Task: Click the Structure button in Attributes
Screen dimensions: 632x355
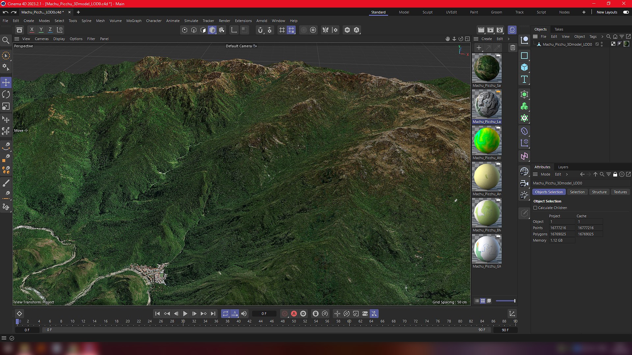Action: tap(599, 192)
